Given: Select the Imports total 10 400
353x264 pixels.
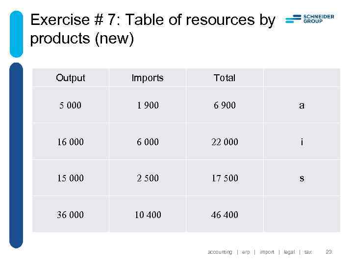Looking at the screenshot, I should tap(148, 215).
